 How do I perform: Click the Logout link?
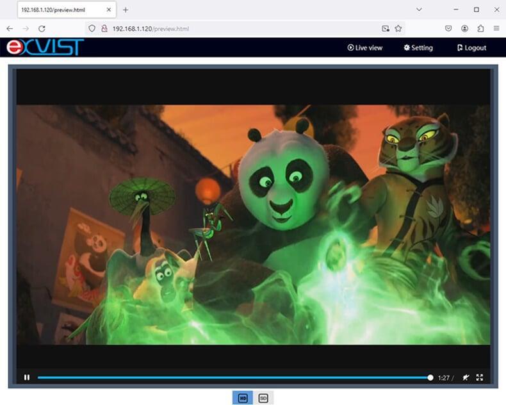coord(472,48)
